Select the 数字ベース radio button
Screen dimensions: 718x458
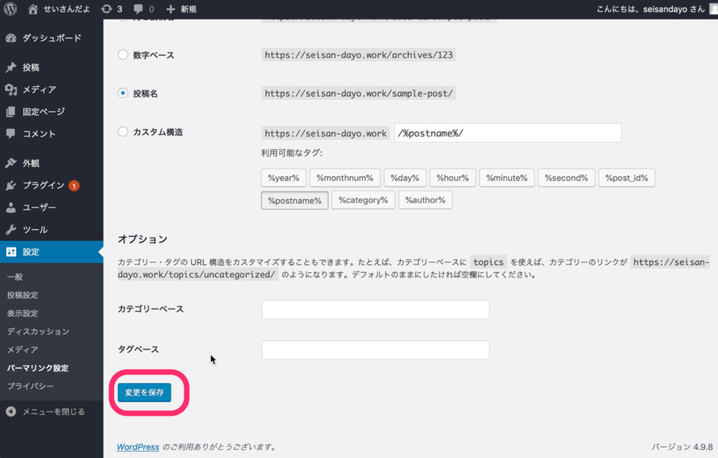click(x=123, y=55)
